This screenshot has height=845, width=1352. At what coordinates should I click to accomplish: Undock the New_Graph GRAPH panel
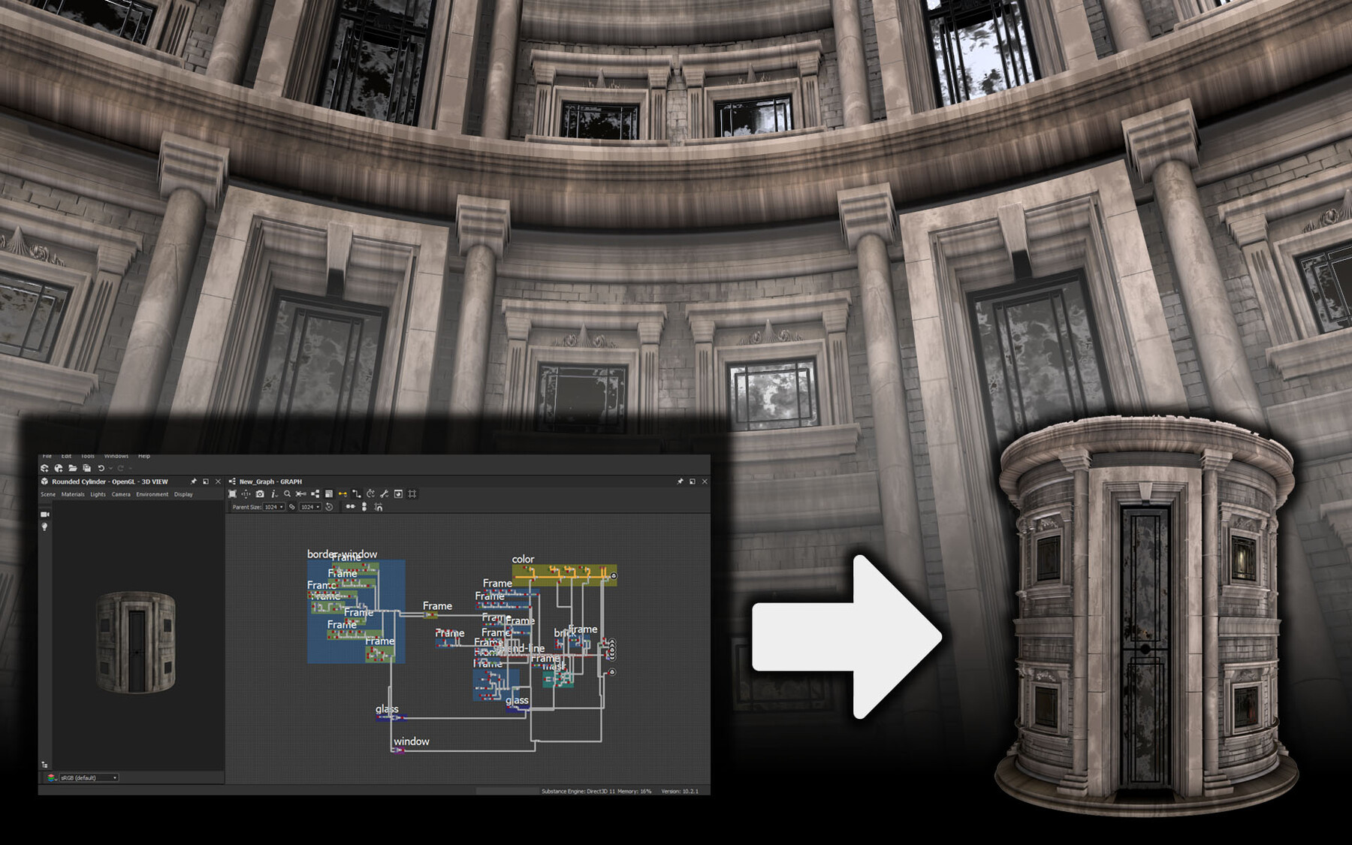click(x=693, y=481)
